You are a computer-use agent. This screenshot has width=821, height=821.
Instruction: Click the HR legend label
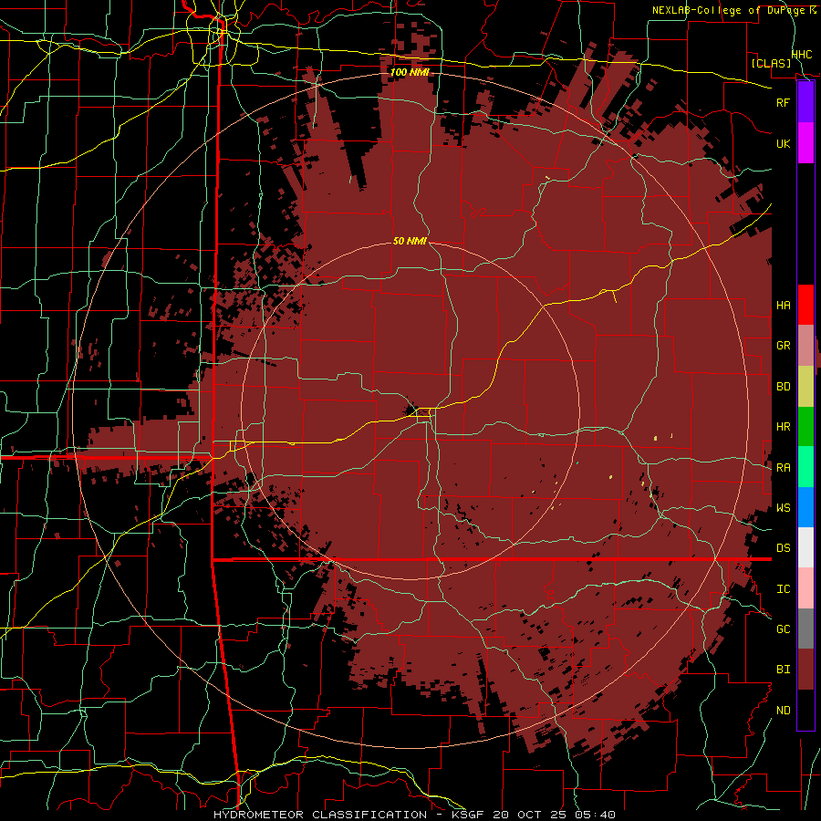[783, 427]
